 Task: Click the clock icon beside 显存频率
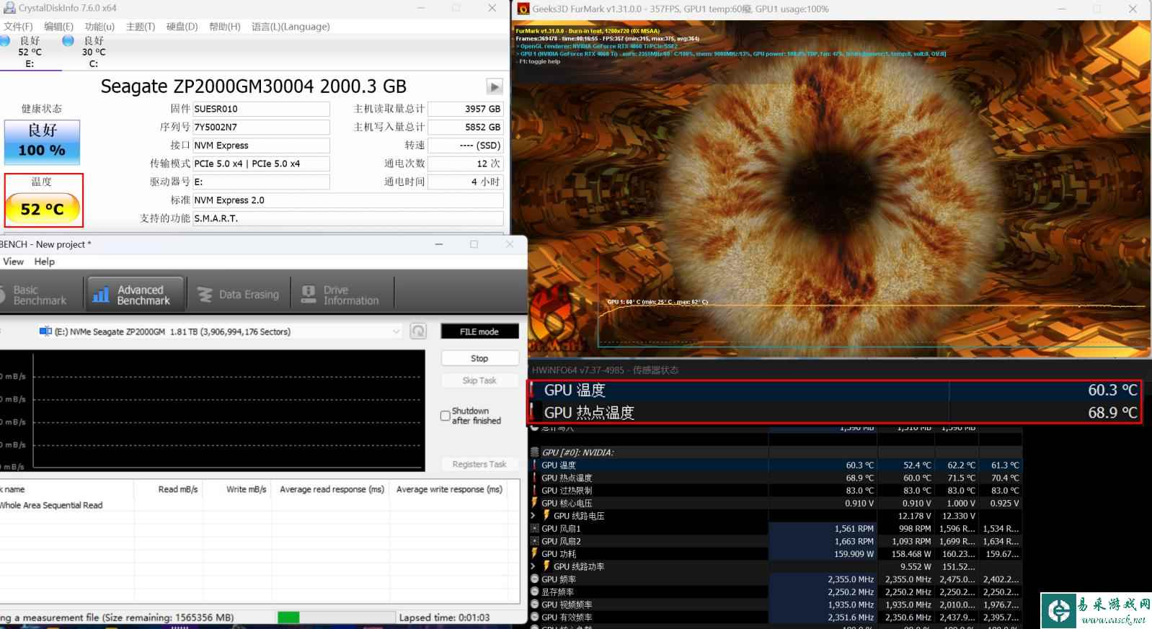pyautogui.click(x=534, y=592)
